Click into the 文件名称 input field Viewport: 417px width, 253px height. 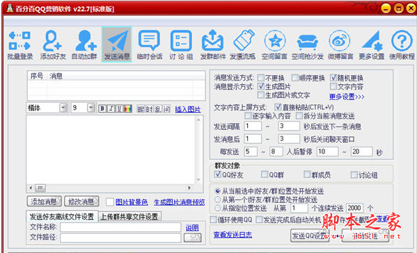click(120, 227)
